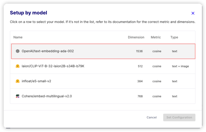Click the 512 dimension value
Screen dimensions: 206x132
pyautogui.click(x=140, y=66)
